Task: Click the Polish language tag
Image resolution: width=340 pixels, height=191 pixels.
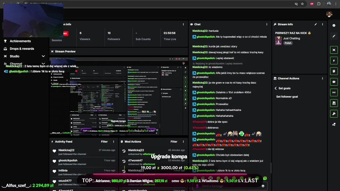Action: pyautogui.click(x=288, y=43)
